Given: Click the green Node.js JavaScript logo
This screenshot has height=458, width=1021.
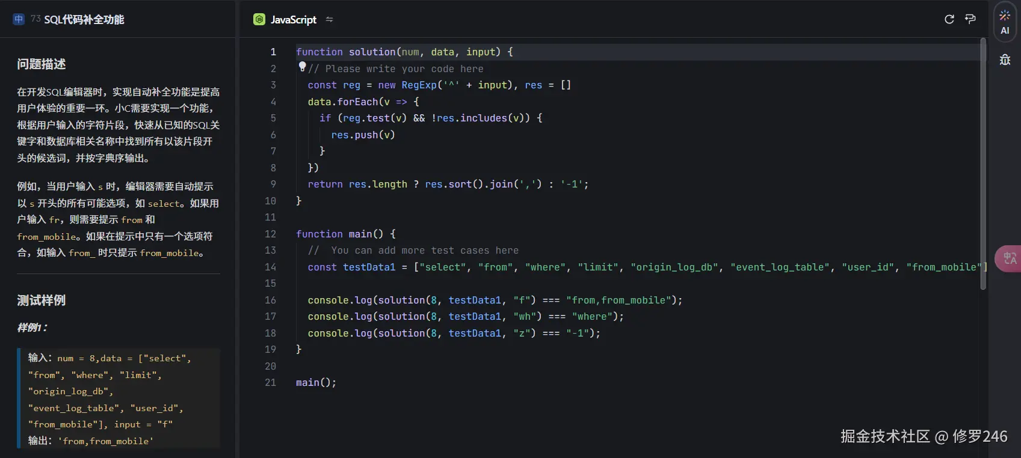Looking at the screenshot, I should pos(259,19).
